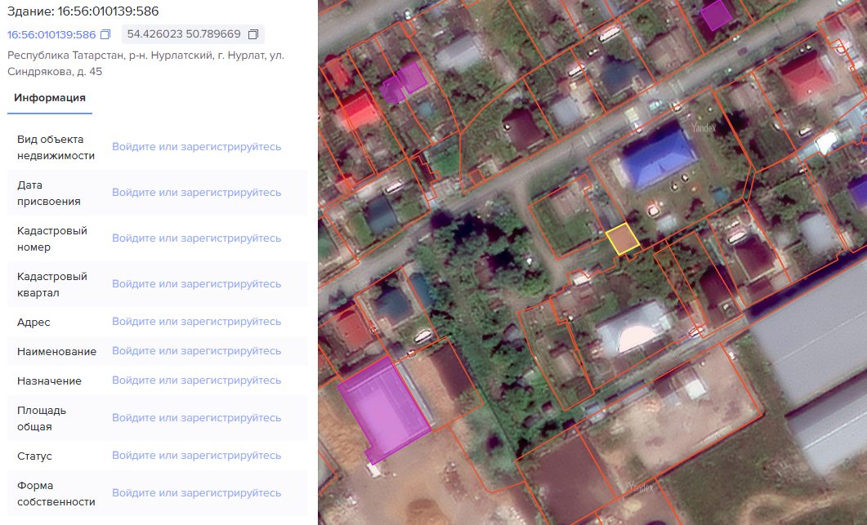Click the address text Республика Татарстан, Нурлат
The width and height of the screenshot is (867, 525).
[x=146, y=64]
